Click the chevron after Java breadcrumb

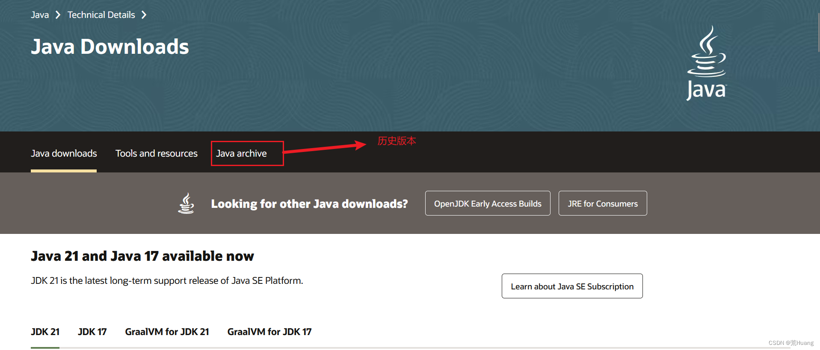(x=58, y=15)
